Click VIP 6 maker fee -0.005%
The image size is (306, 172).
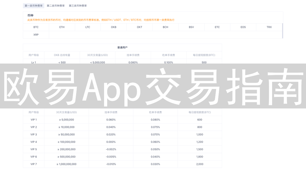click(111, 157)
